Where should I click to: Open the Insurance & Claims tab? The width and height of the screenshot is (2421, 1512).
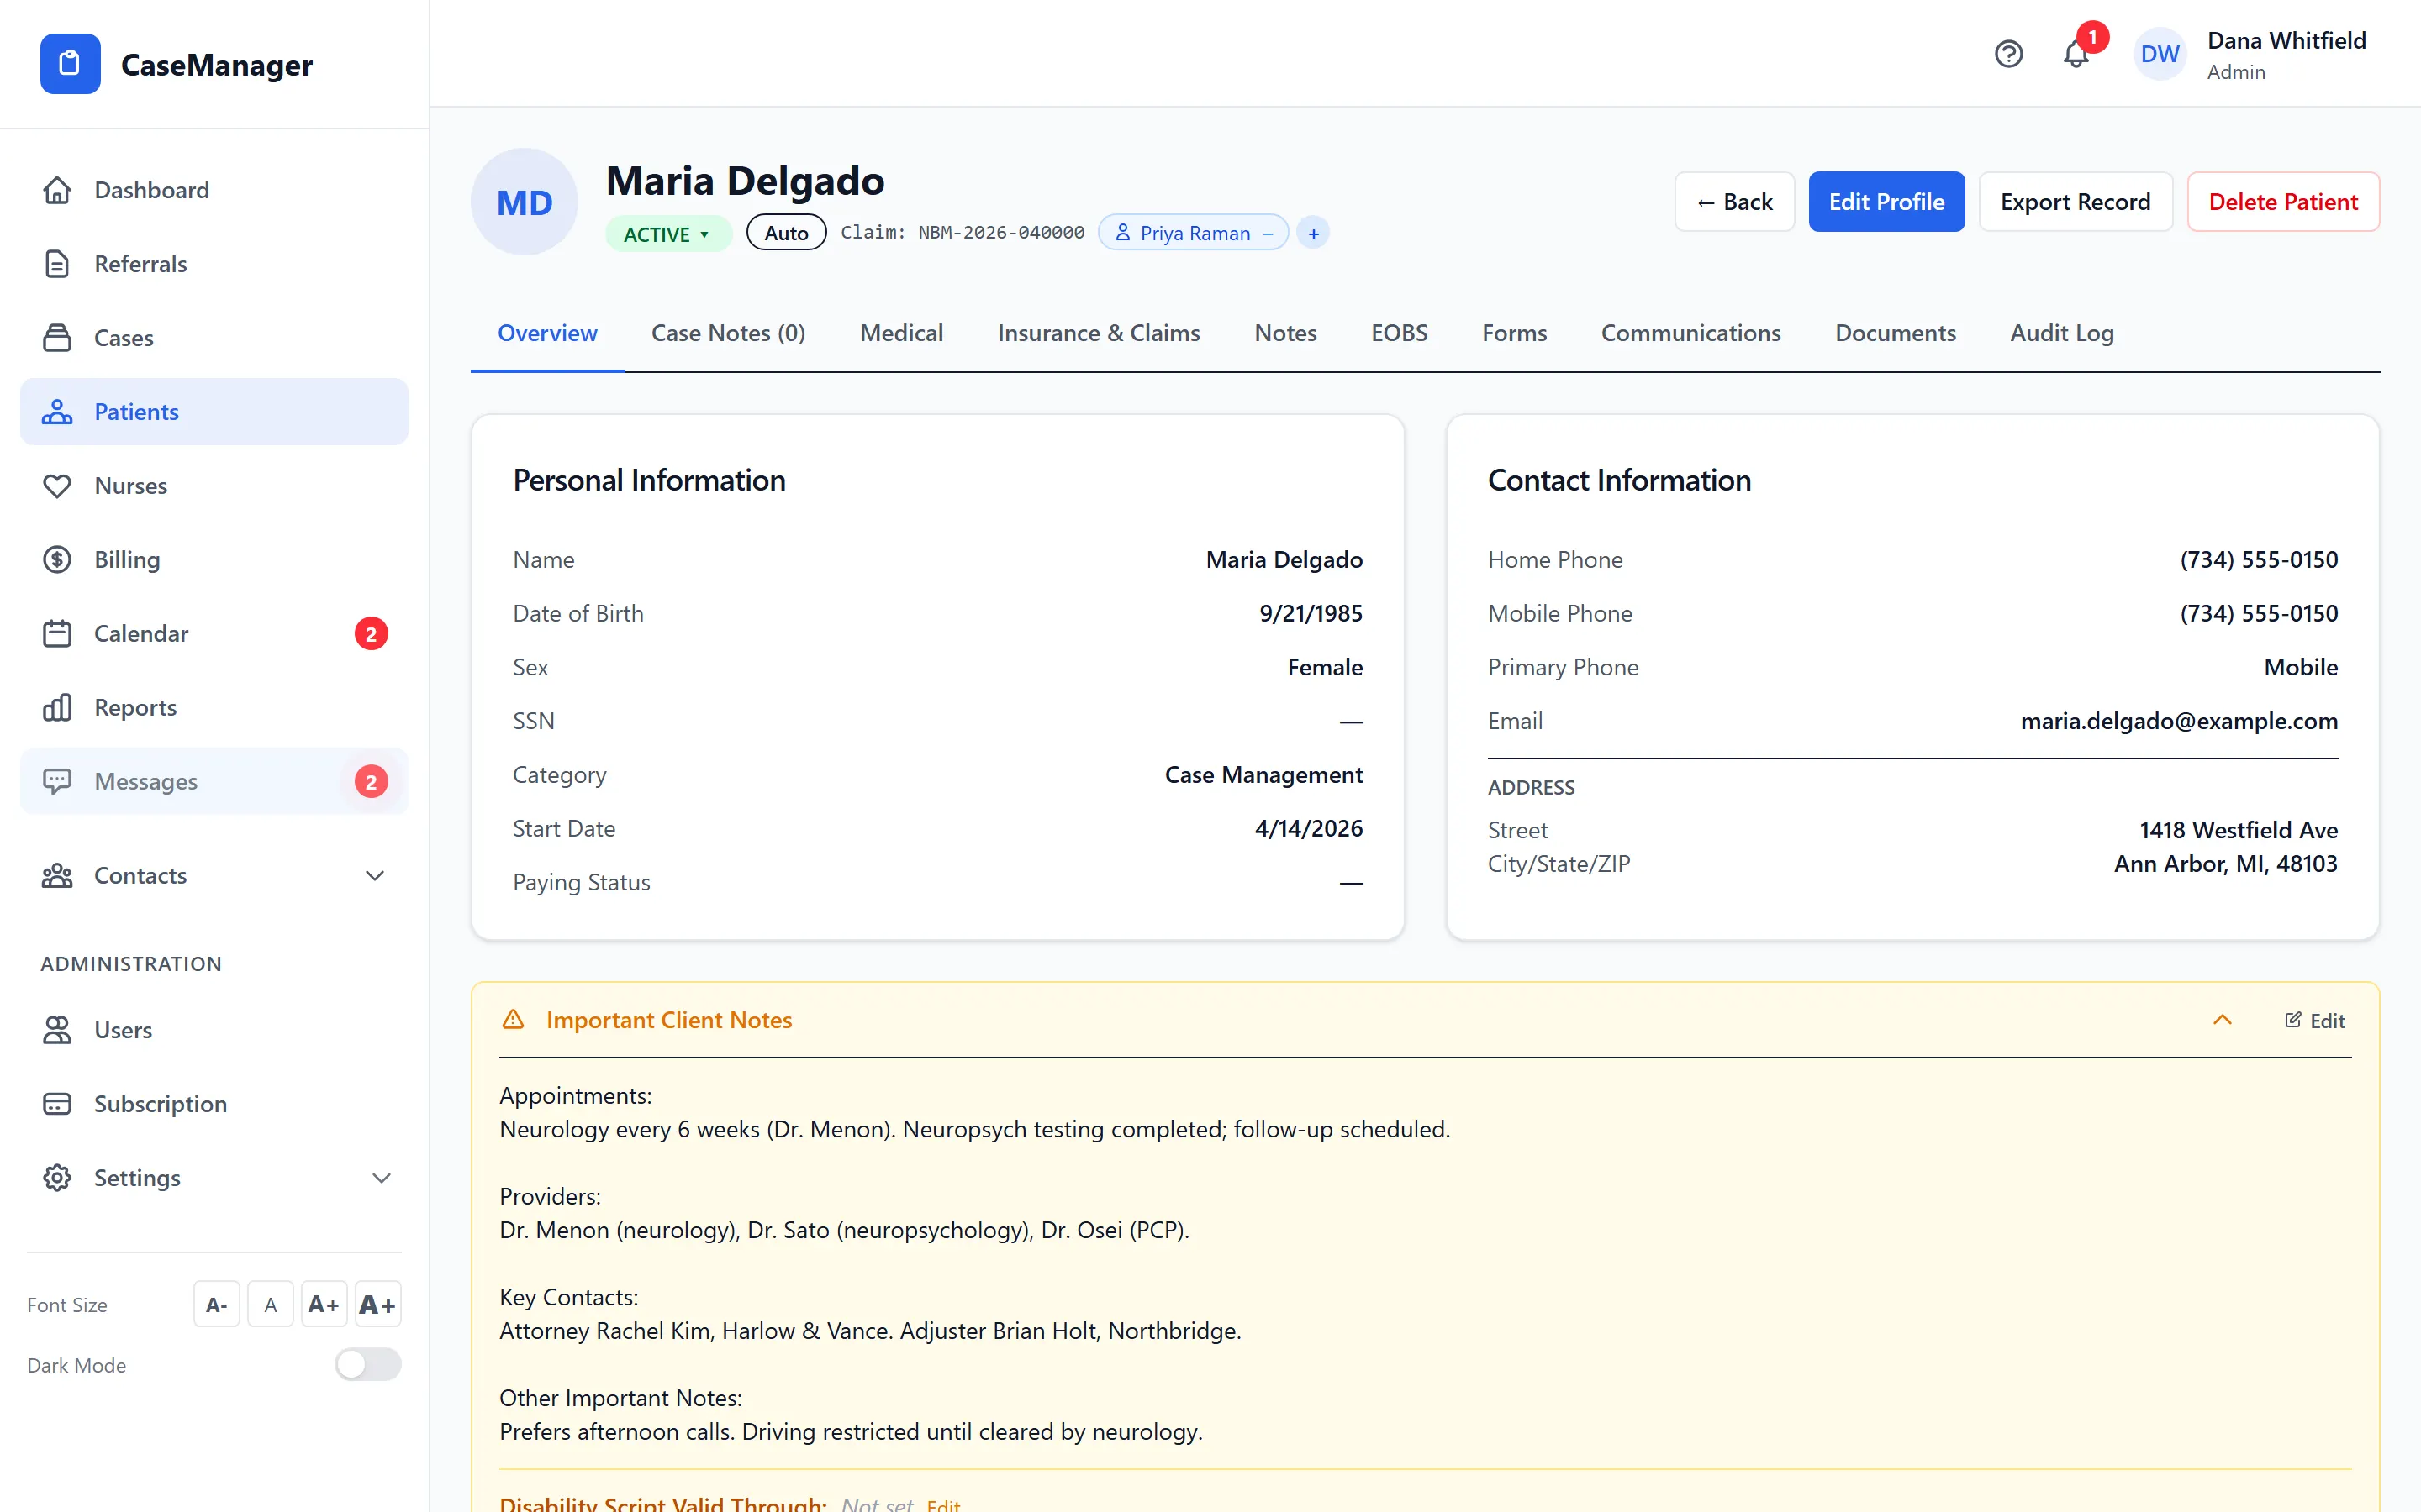(1099, 333)
